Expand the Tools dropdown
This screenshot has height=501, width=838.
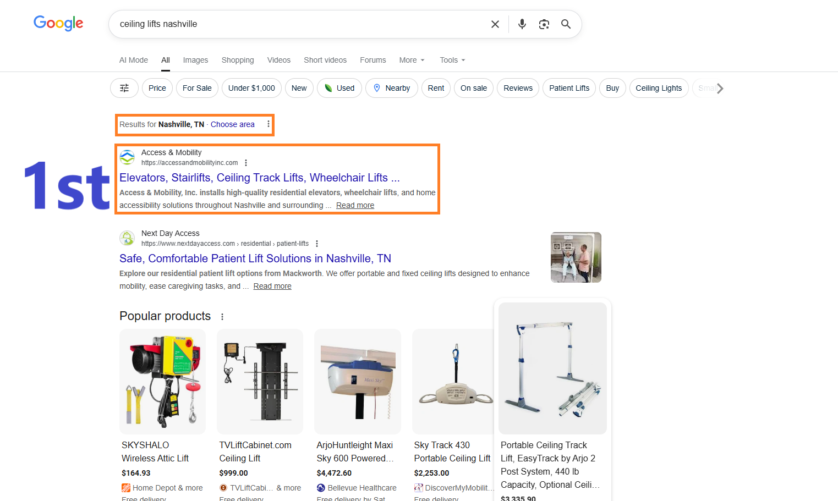(x=452, y=60)
